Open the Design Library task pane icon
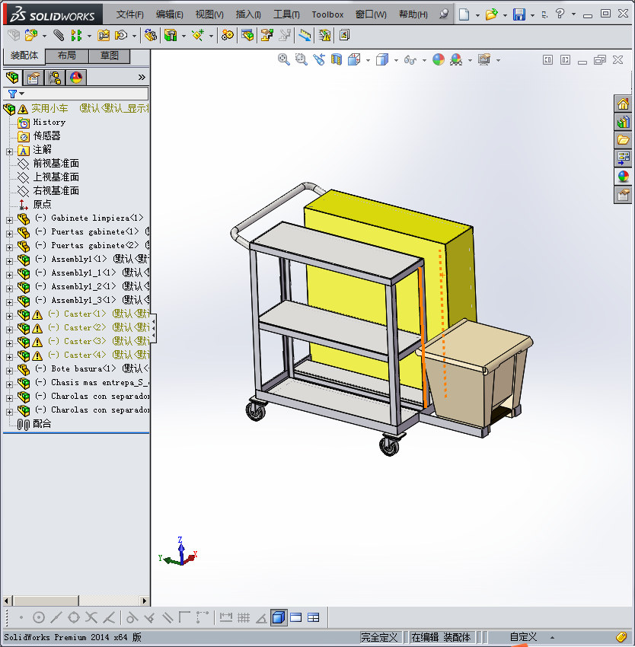Screen dimensions: 635x647 coord(623,122)
